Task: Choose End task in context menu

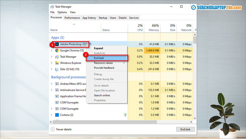Action: [x=107, y=58]
